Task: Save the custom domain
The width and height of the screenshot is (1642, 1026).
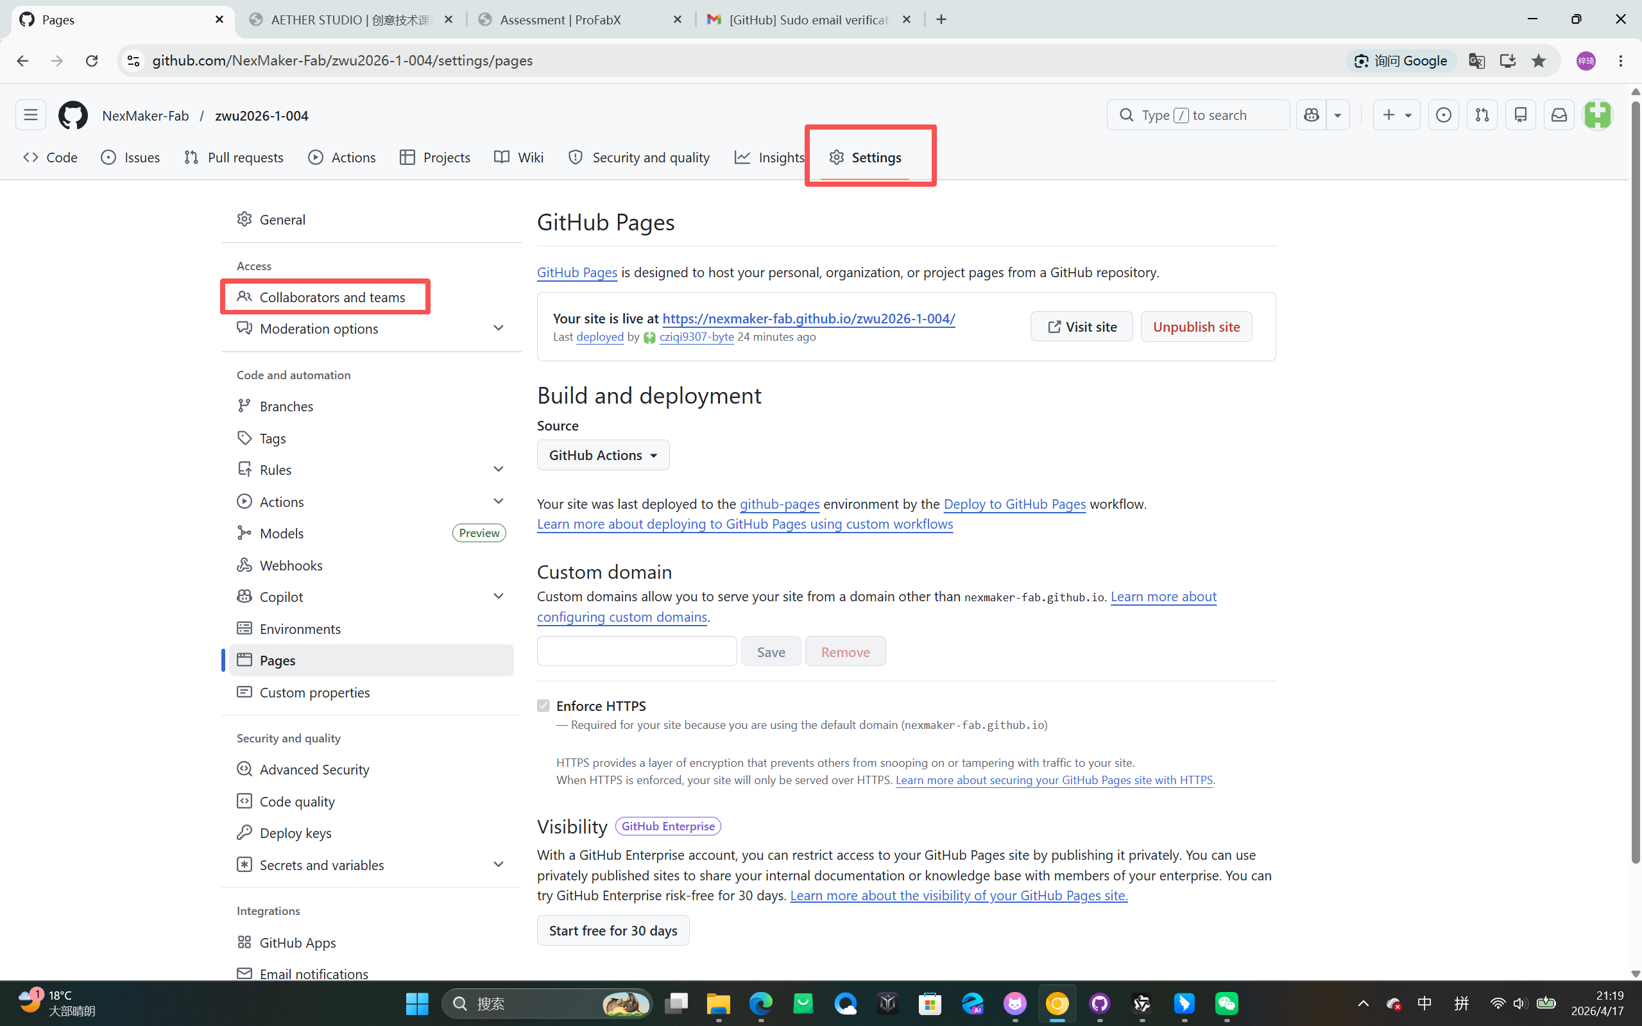Action: [x=771, y=651]
